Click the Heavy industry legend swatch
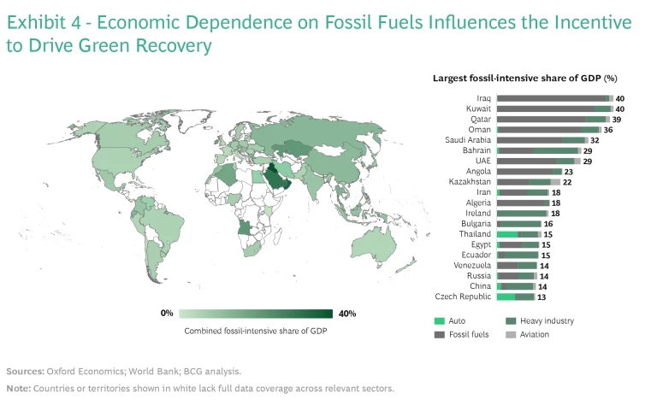The image size is (657, 411). [512, 321]
